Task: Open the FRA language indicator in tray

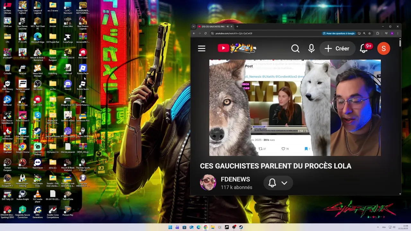Action: 384,227
